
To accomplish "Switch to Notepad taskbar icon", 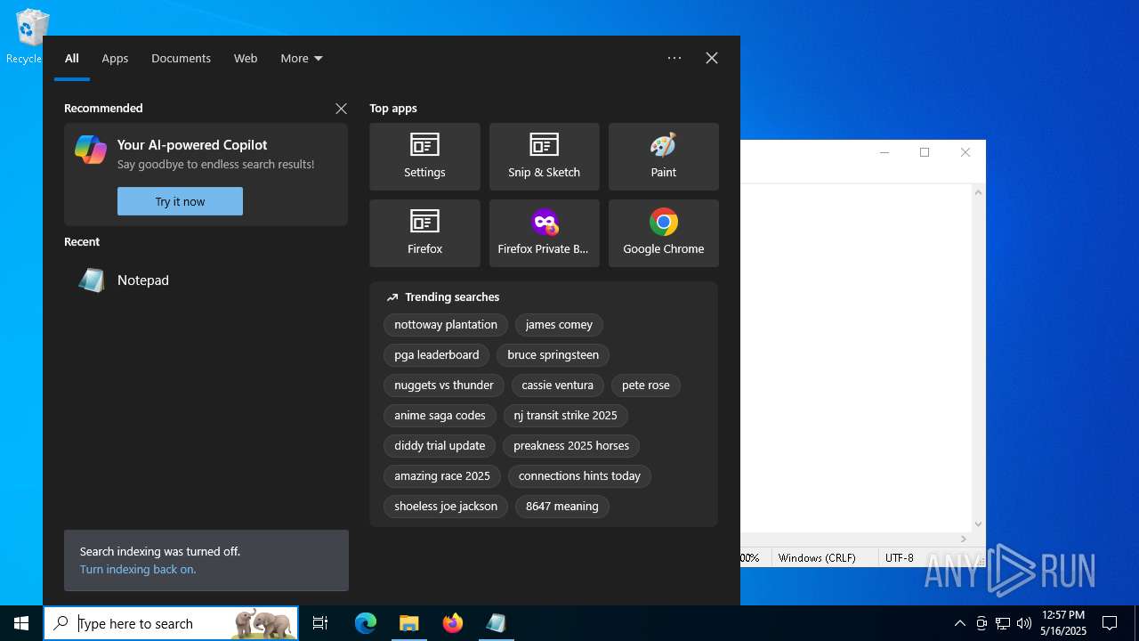I will click(x=497, y=623).
